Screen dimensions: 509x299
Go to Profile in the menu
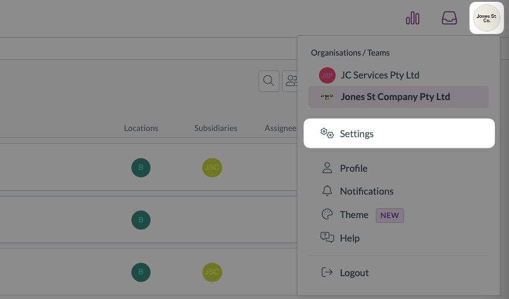pos(353,168)
